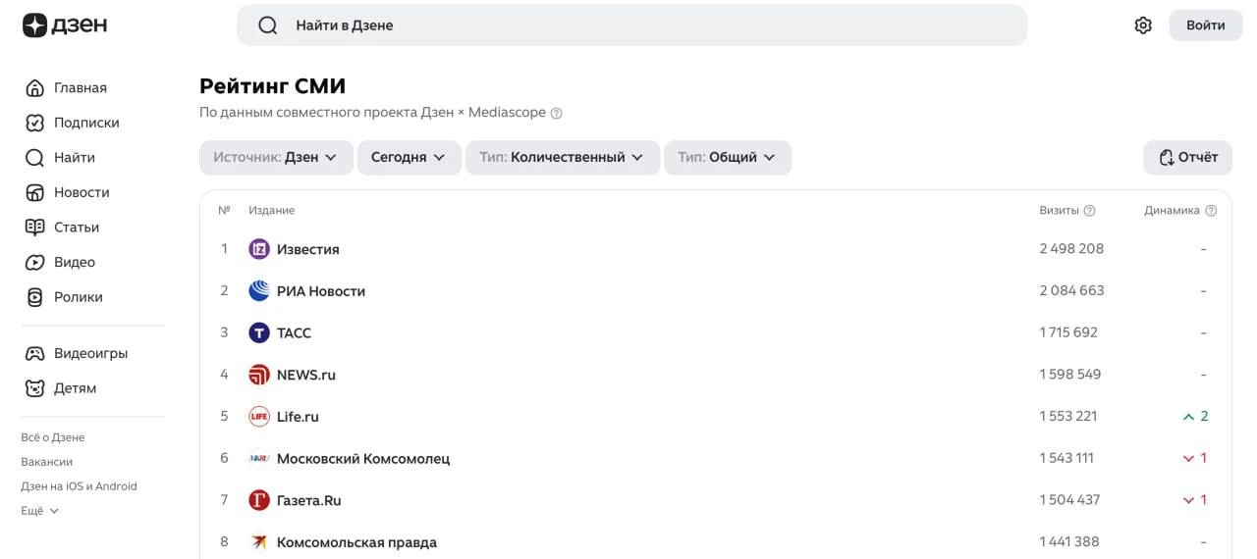This screenshot has height=559, width=1257.
Task: Click the РИА Новости logo icon
Action: 259,291
